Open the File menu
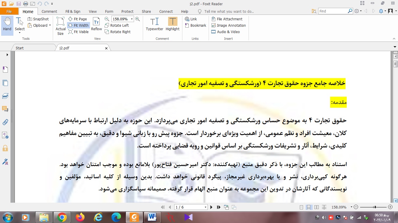The width and height of the screenshot is (398, 223). (x=9, y=11)
